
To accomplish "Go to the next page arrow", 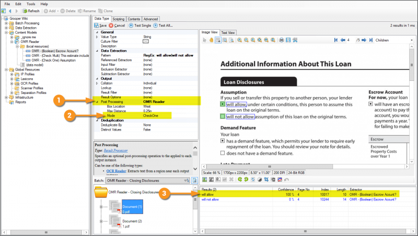I will [x=363, y=40].
